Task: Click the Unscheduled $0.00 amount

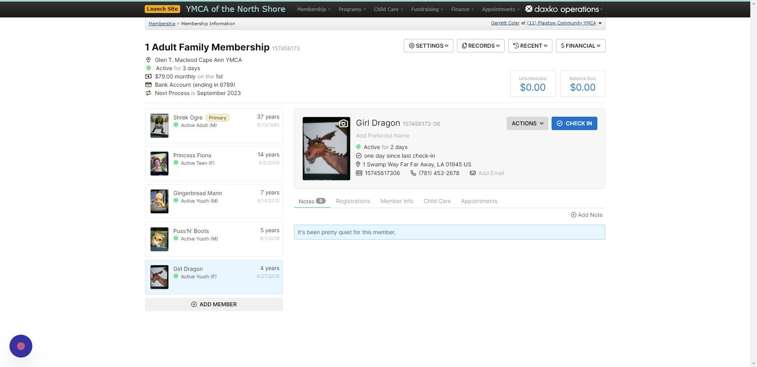Action: [x=532, y=88]
